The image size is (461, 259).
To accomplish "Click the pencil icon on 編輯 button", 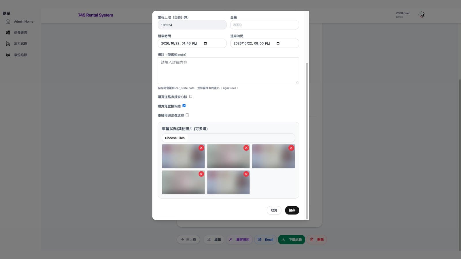I will (209, 239).
